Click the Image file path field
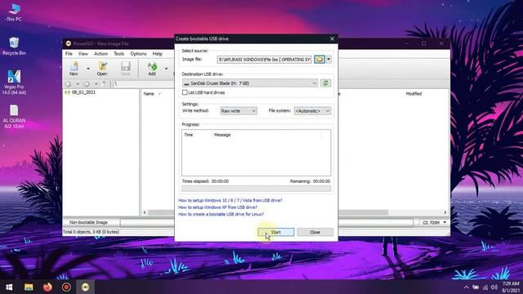 (265, 60)
